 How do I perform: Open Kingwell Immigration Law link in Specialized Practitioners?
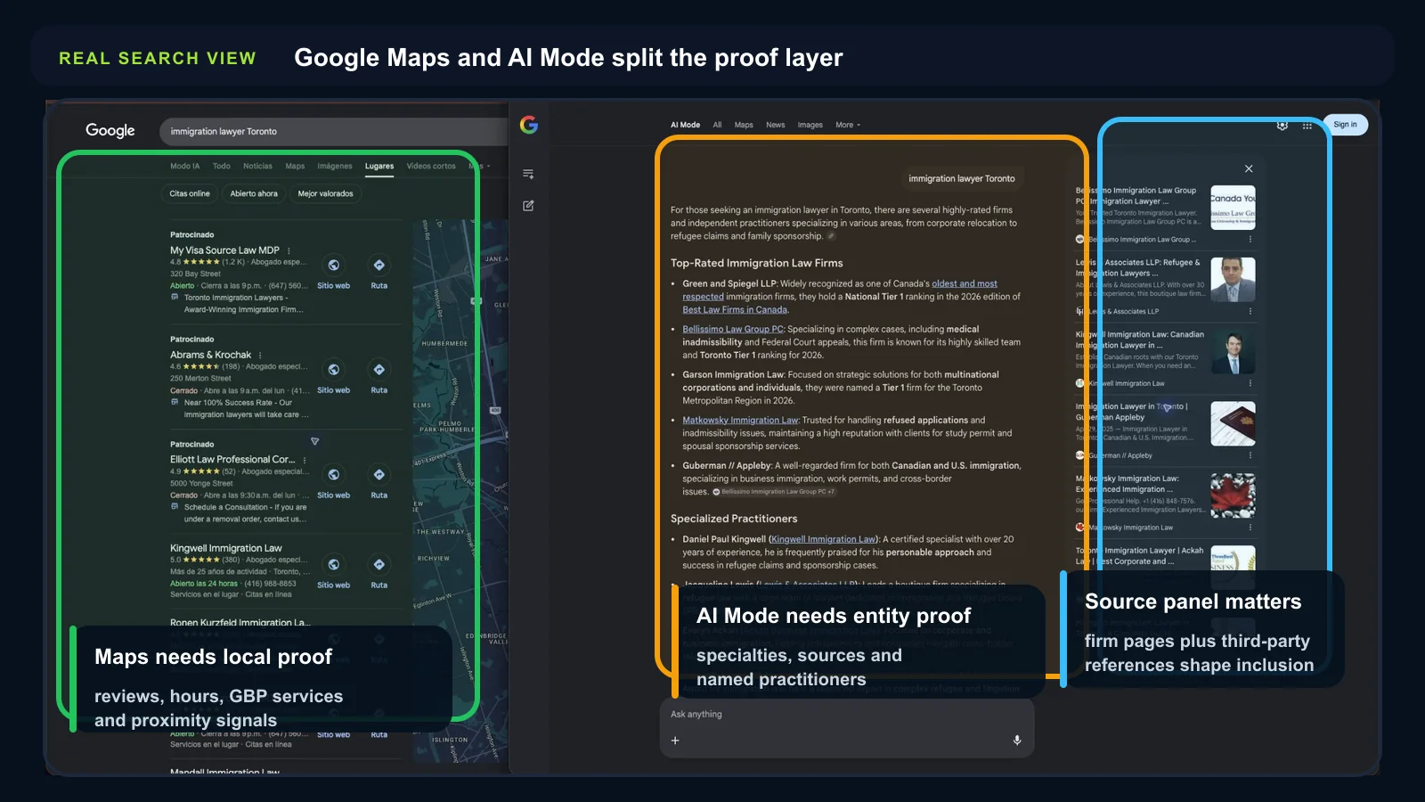824,539
